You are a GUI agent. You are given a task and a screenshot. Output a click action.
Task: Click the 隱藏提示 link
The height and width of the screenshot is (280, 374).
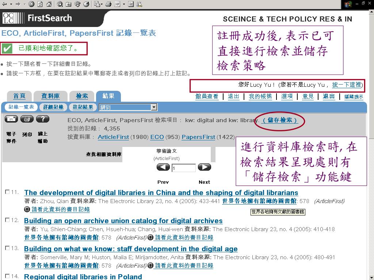pos(354,97)
